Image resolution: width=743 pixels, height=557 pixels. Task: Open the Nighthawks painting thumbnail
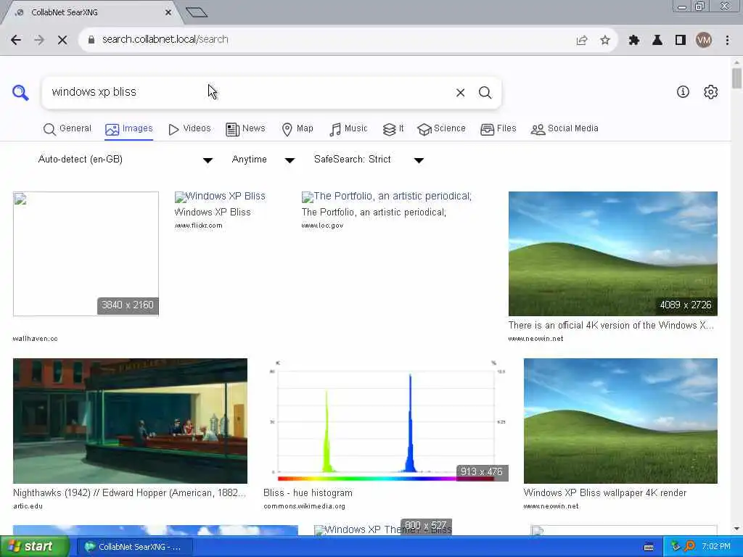[x=131, y=421]
